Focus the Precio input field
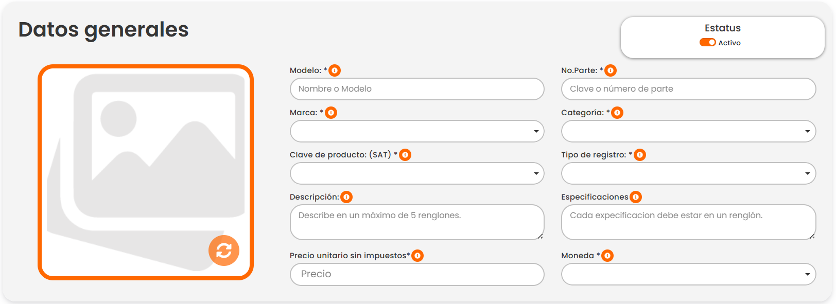This screenshot has height=304, width=836. [x=417, y=274]
